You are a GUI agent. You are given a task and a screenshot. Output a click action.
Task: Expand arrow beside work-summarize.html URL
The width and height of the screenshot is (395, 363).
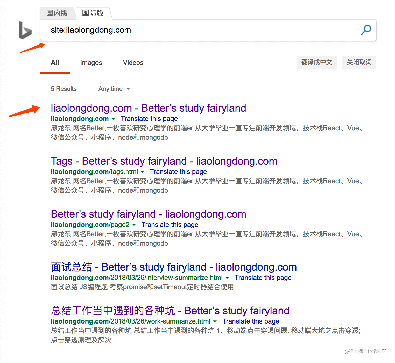pos(215,321)
